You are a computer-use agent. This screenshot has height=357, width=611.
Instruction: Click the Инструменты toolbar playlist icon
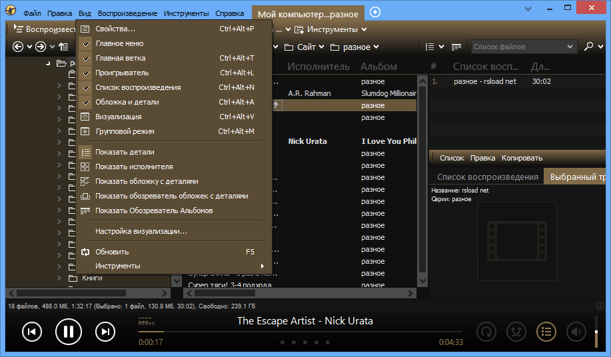tap(299, 29)
